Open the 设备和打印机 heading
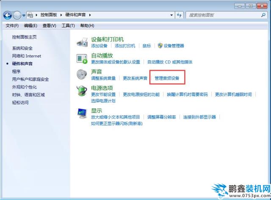This screenshot has width=271, height=200. 107,39
